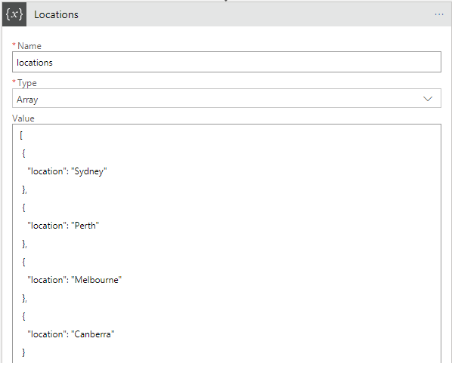Click the Type field label
The height and width of the screenshot is (369, 452).
click(x=26, y=83)
